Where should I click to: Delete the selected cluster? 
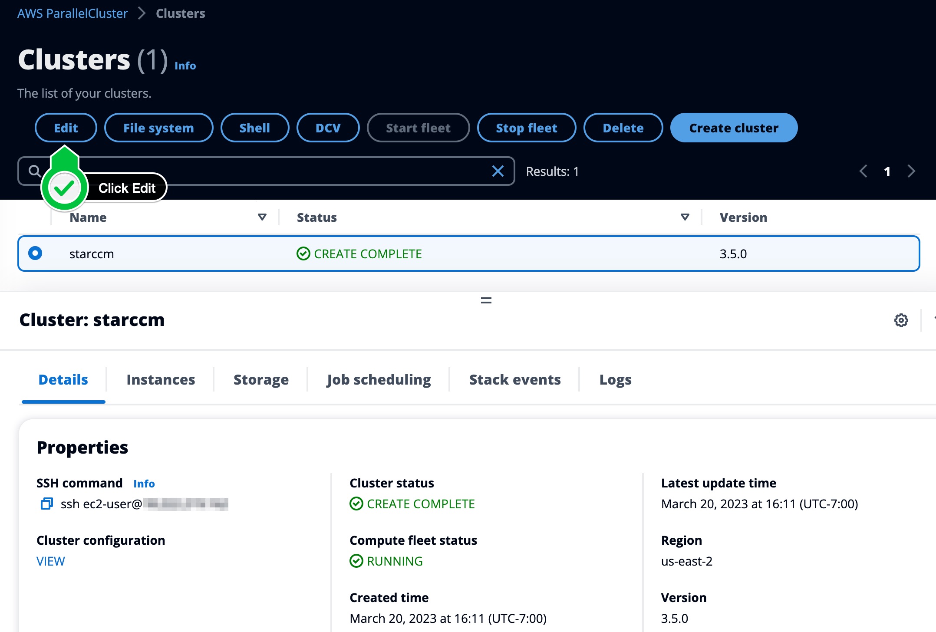coord(623,128)
